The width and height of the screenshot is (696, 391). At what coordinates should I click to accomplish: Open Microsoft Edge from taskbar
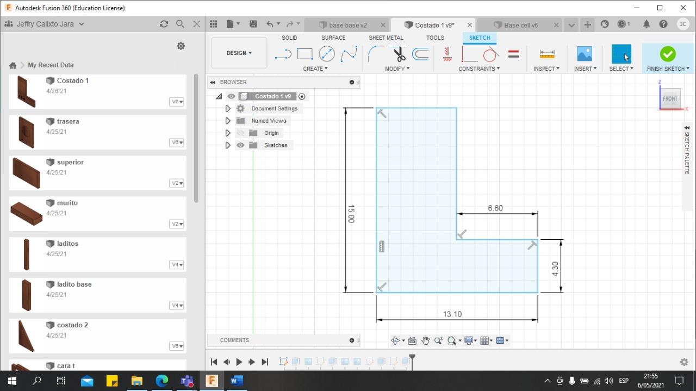162,380
